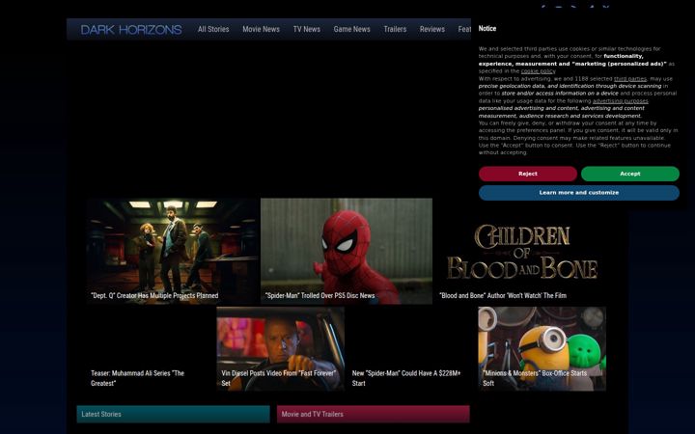
Task: Select Trailers in the navigation bar
Action: (395, 29)
